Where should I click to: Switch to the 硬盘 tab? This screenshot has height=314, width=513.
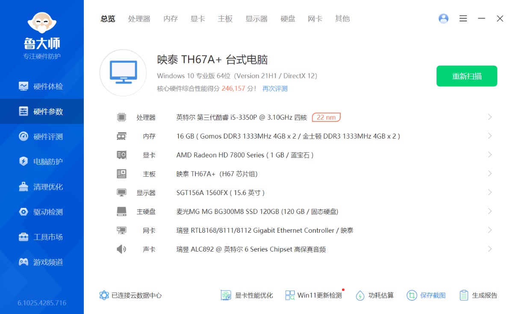click(288, 19)
